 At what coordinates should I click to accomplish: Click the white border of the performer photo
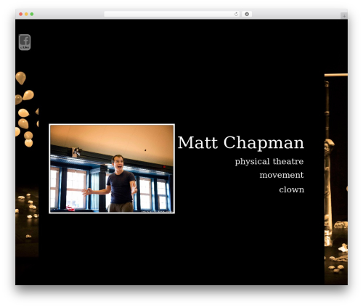coord(112,125)
